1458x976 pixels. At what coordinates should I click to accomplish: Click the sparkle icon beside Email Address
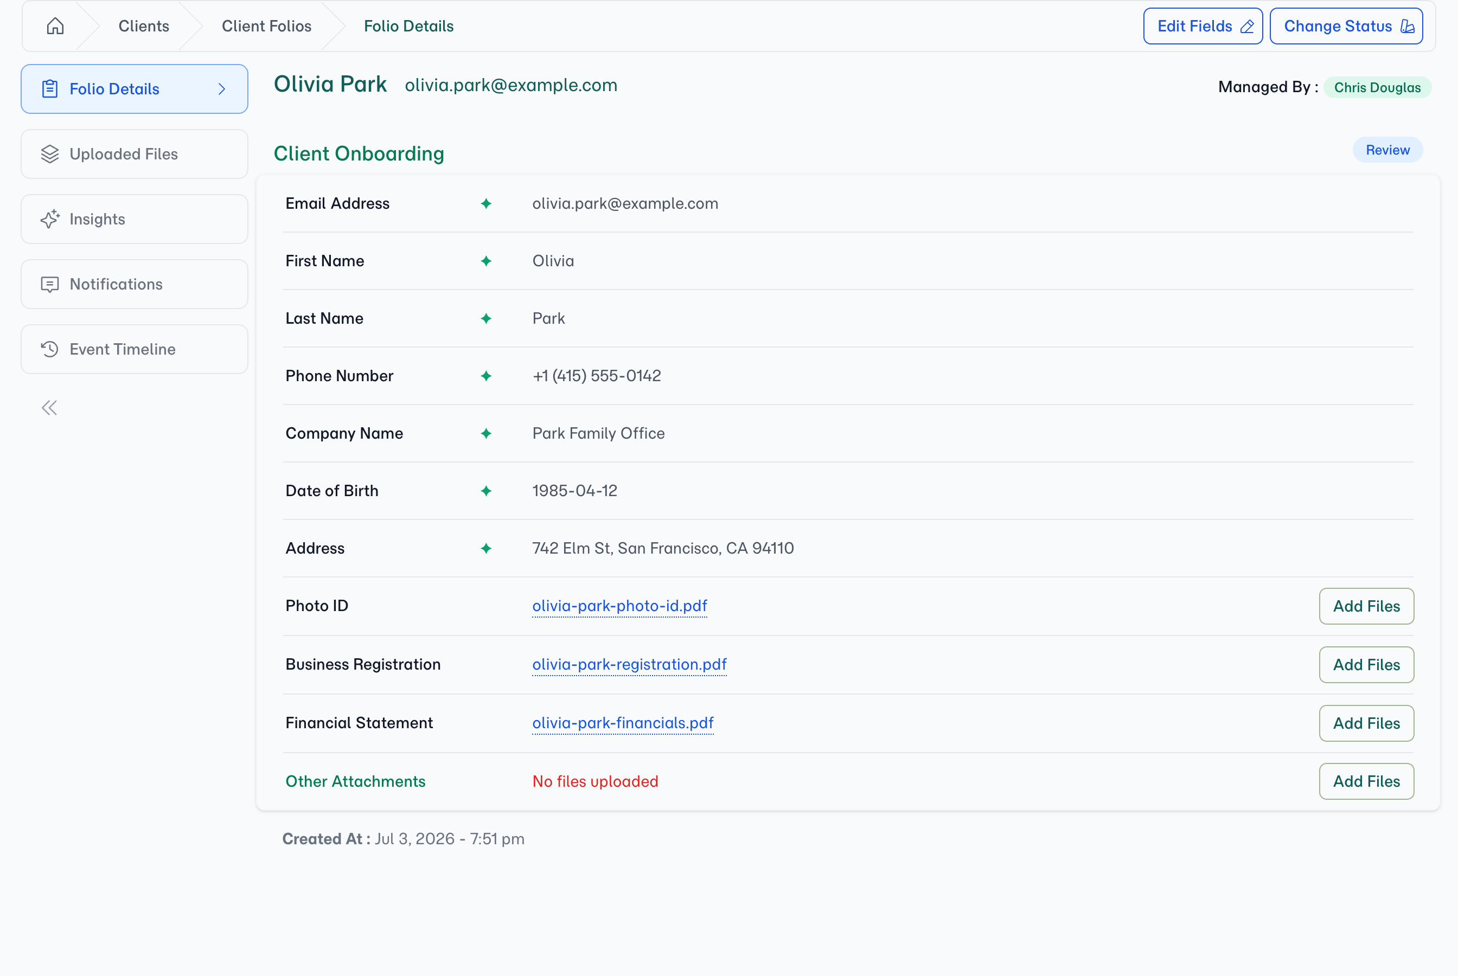[x=486, y=203]
